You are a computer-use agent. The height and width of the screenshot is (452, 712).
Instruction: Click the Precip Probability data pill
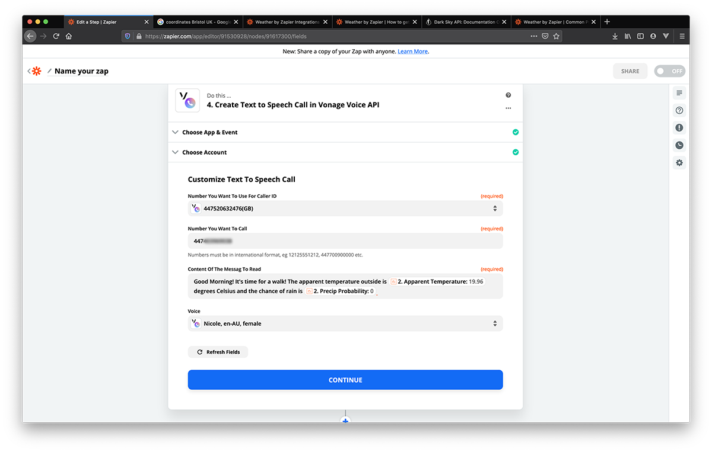coord(341,291)
